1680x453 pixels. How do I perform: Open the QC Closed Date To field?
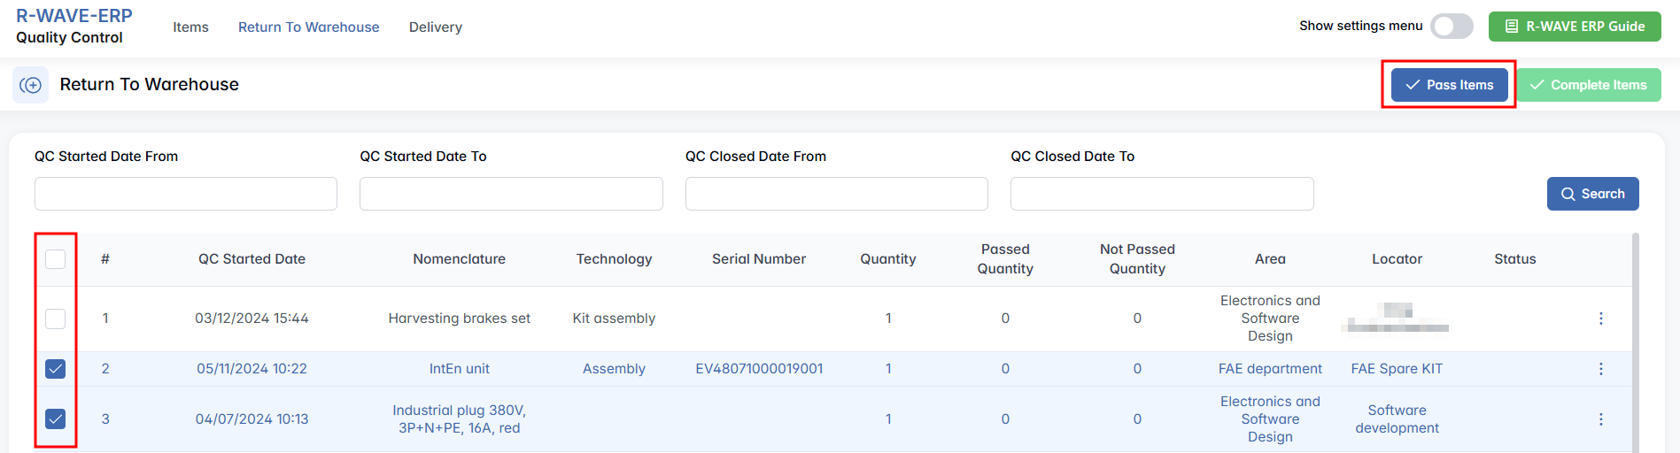(x=1162, y=194)
